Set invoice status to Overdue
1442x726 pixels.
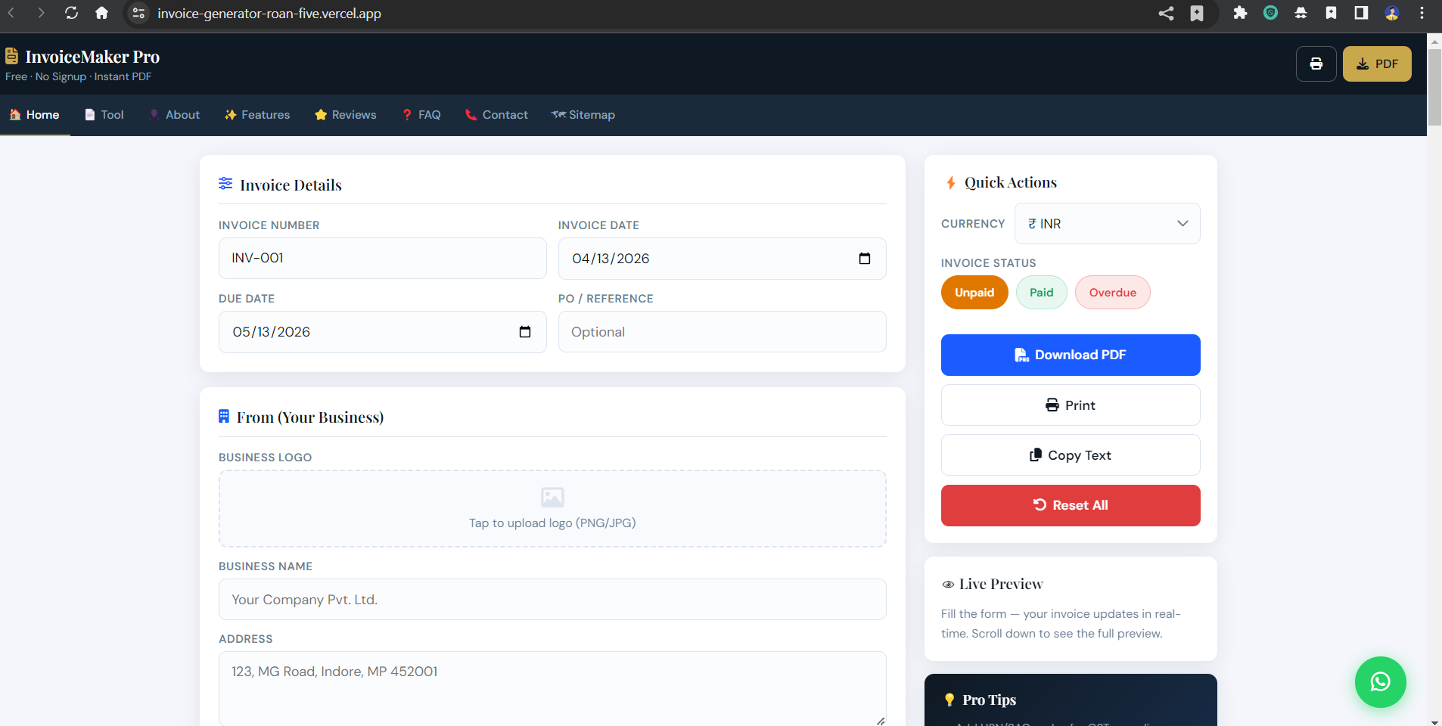[1111, 293]
